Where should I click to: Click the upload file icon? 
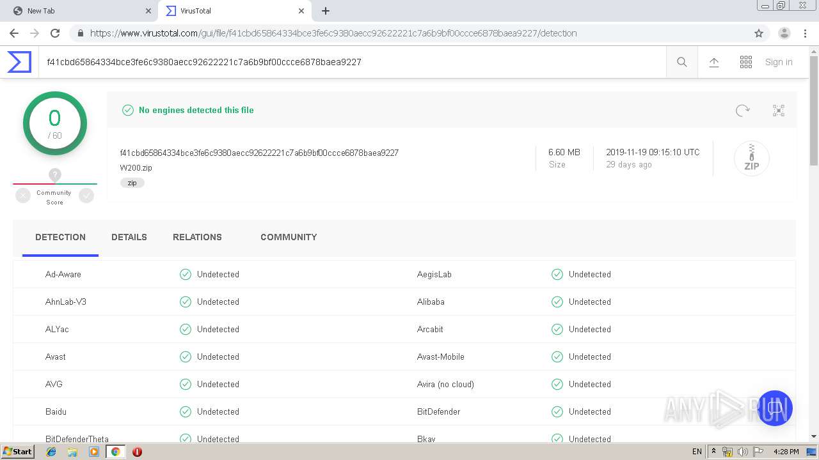click(714, 62)
